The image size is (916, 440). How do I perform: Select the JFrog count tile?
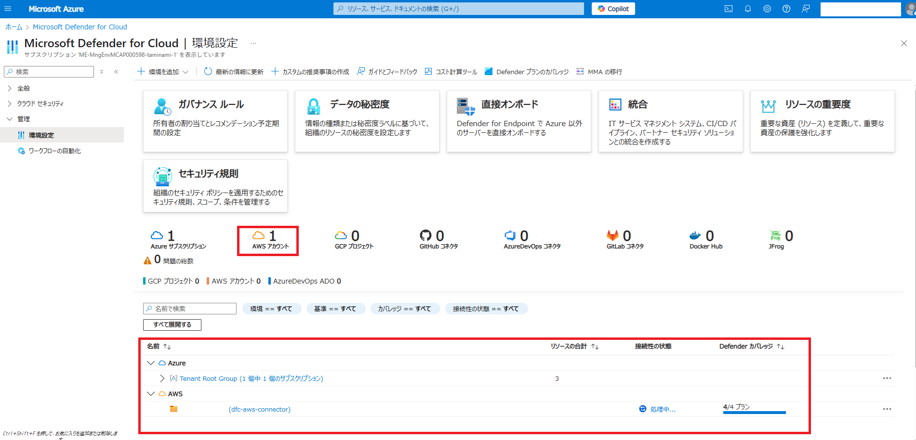coord(781,240)
